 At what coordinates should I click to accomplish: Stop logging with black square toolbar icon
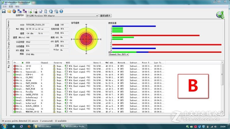(35, 11)
